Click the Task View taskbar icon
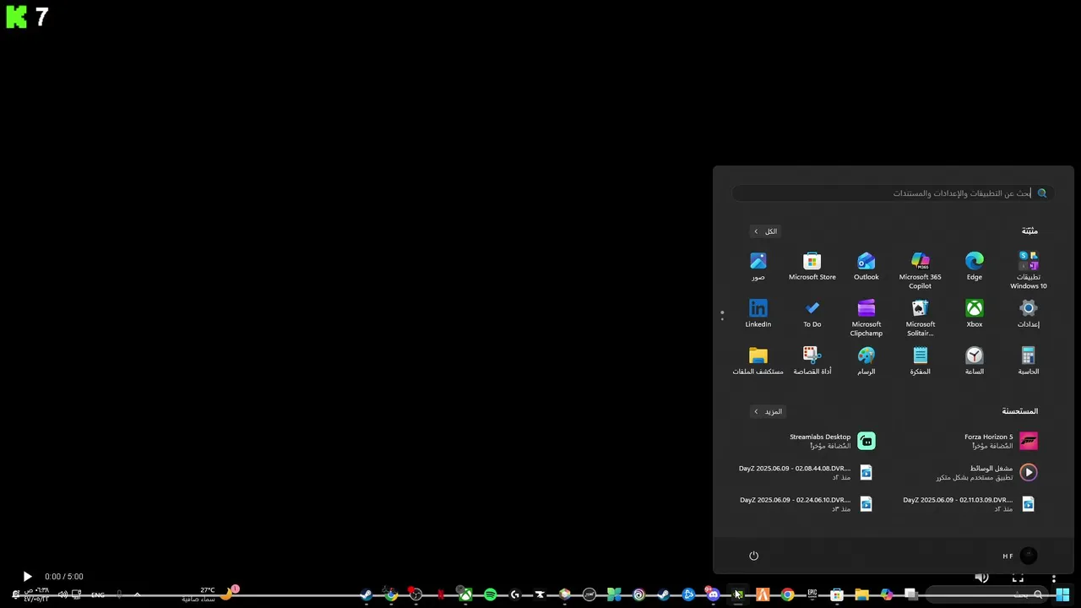The height and width of the screenshot is (608, 1081). tap(910, 594)
